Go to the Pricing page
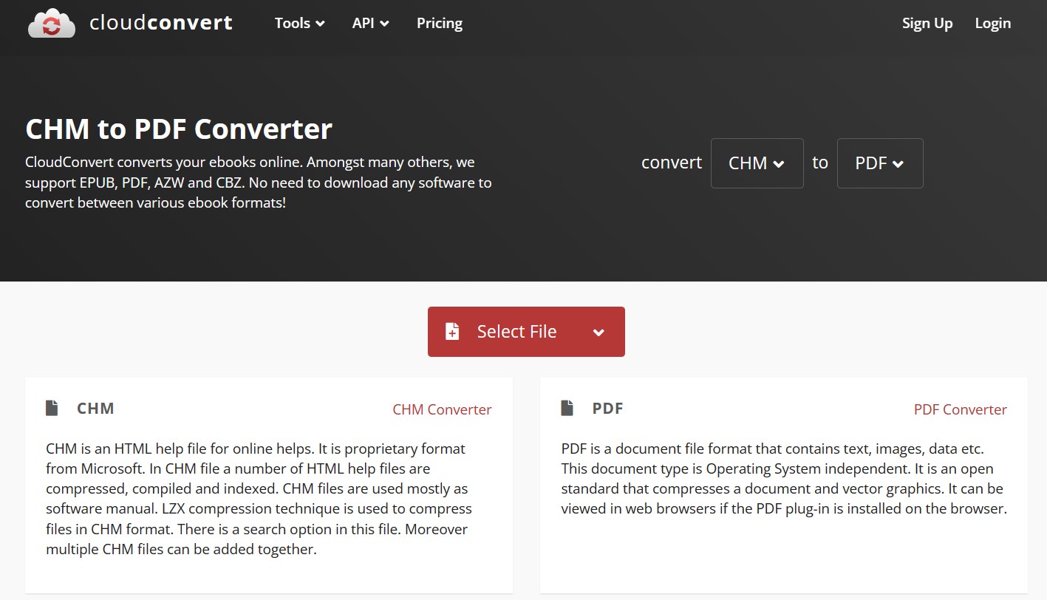 (440, 23)
